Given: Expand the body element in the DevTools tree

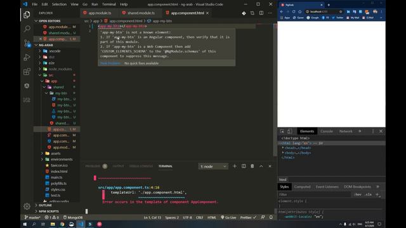Looking at the screenshot, I should coord(283,153).
